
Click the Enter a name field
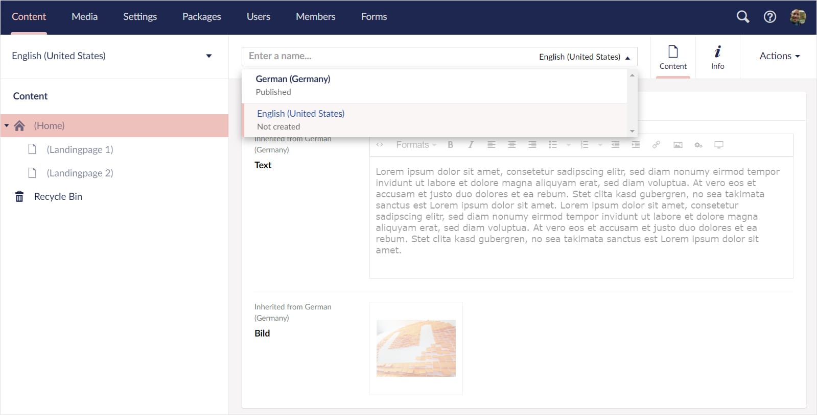pos(383,57)
